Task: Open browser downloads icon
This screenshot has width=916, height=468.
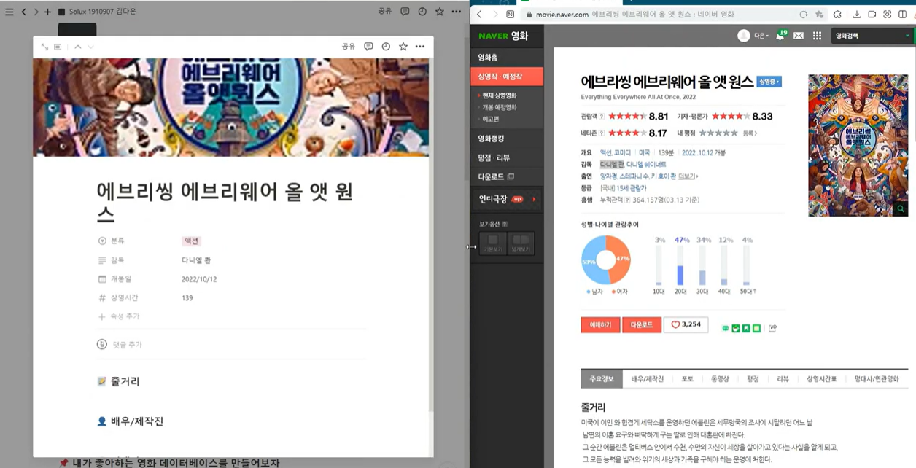Action: tap(856, 15)
